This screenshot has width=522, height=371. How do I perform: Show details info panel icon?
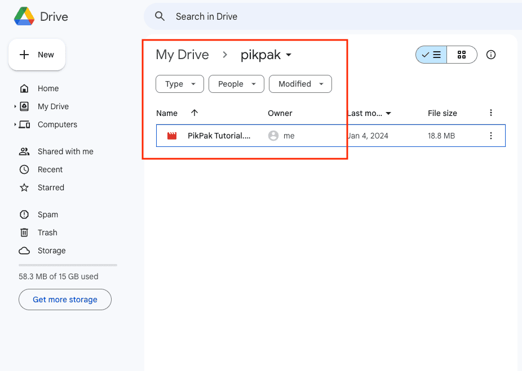[x=491, y=55]
